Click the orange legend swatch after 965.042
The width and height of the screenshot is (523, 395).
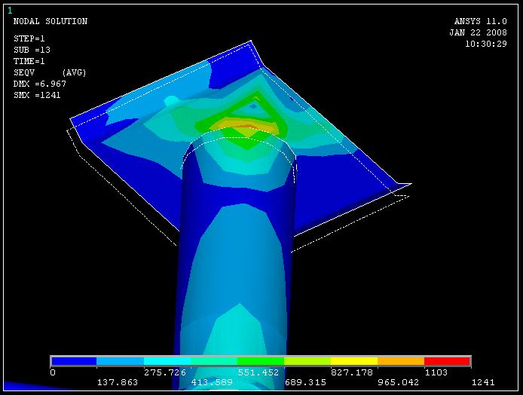401,361
